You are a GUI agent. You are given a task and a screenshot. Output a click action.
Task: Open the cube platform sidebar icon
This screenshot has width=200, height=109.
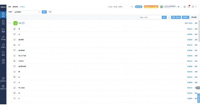(3, 87)
